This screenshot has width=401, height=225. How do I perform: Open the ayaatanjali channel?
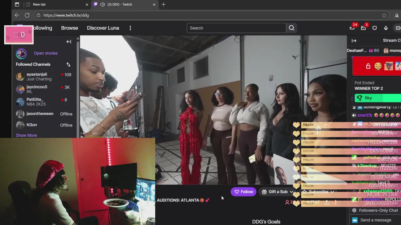pyautogui.click(x=44, y=77)
